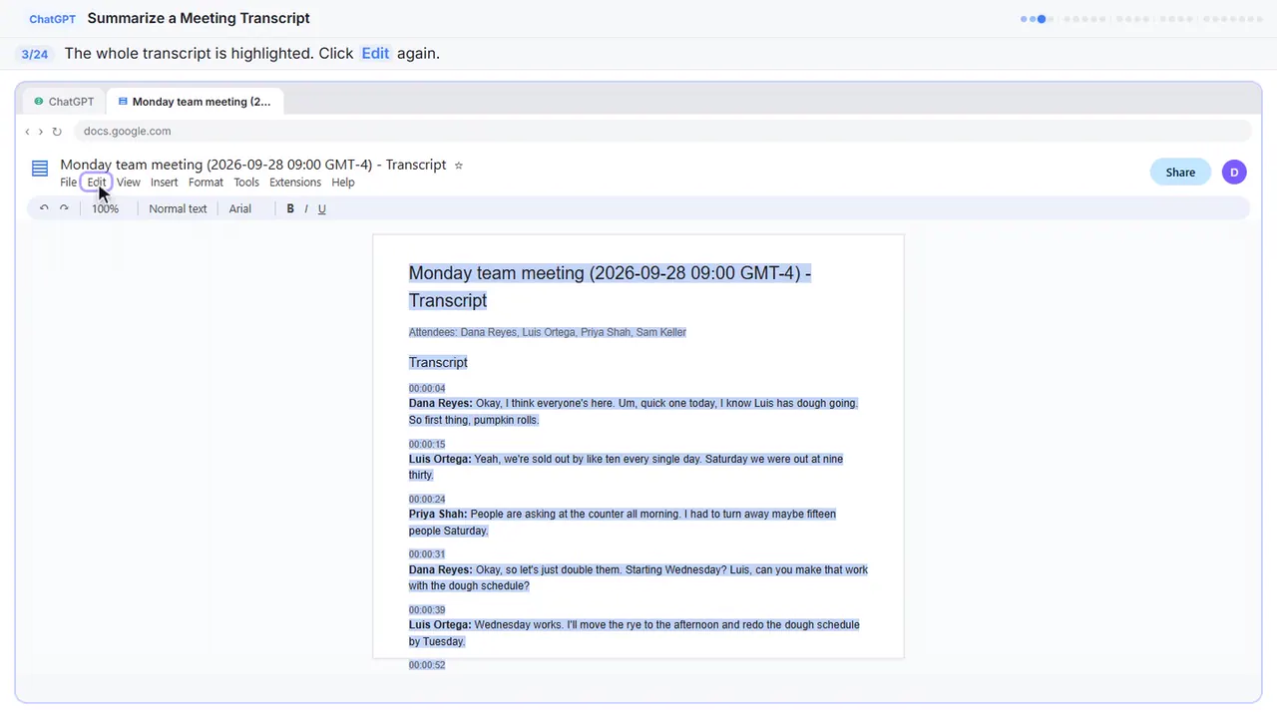The image size is (1277, 718).
Task: Click the Transcript heading in document
Action: (438, 362)
